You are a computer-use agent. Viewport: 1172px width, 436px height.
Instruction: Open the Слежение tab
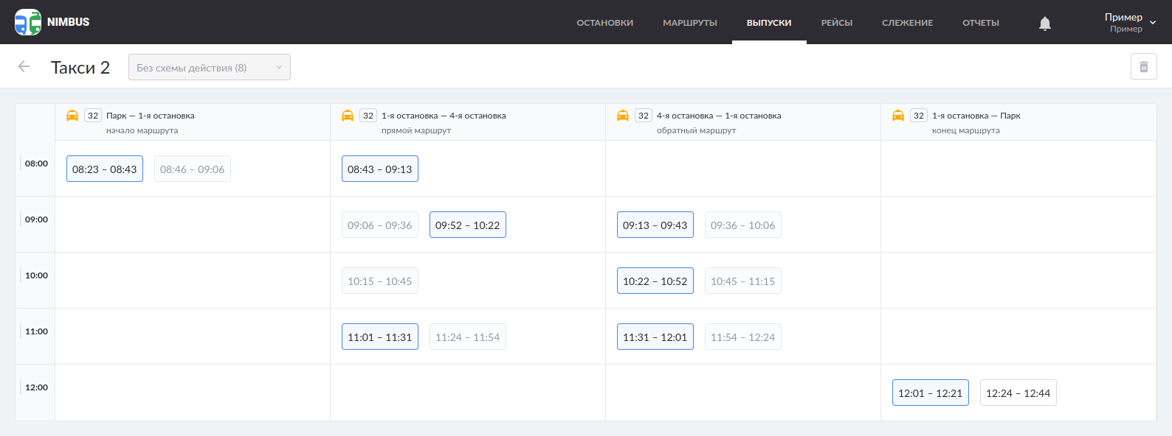tap(907, 23)
